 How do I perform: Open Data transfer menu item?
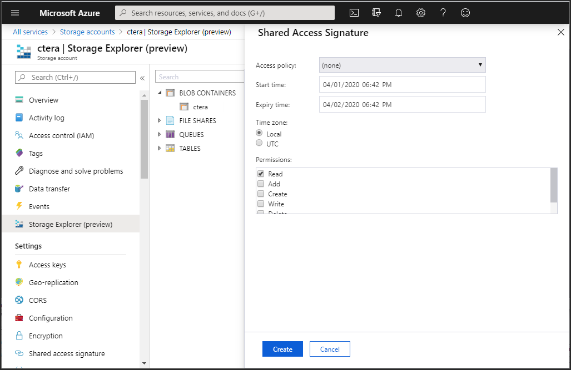(x=49, y=189)
